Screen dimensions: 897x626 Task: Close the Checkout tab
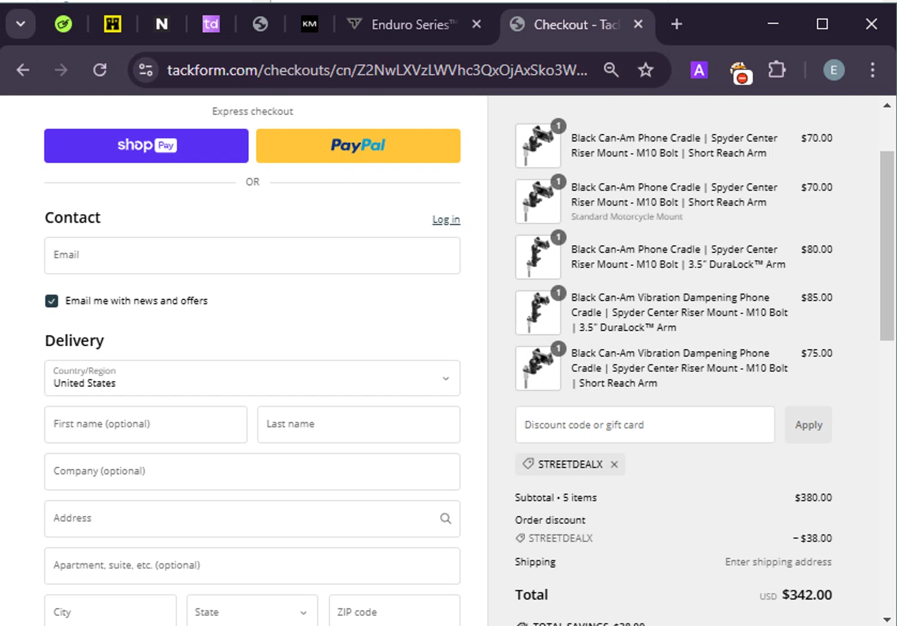638,25
